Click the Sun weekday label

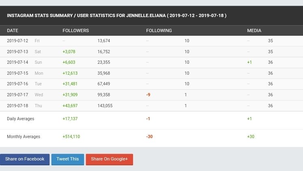point(38,62)
